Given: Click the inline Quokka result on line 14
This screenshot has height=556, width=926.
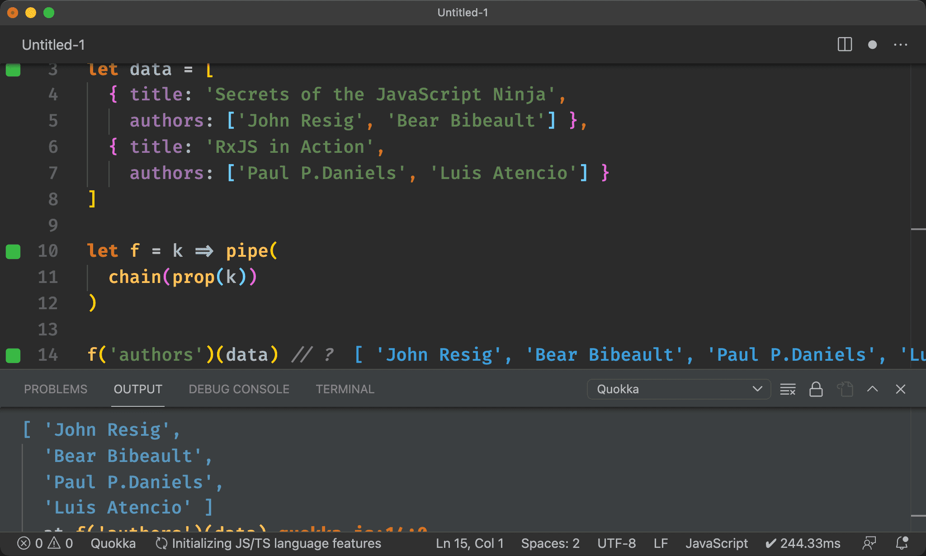Looking at the screenshot, I should tap(640, 355).
